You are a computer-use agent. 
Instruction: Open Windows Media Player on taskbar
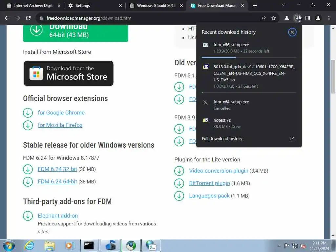pos(69,245)
